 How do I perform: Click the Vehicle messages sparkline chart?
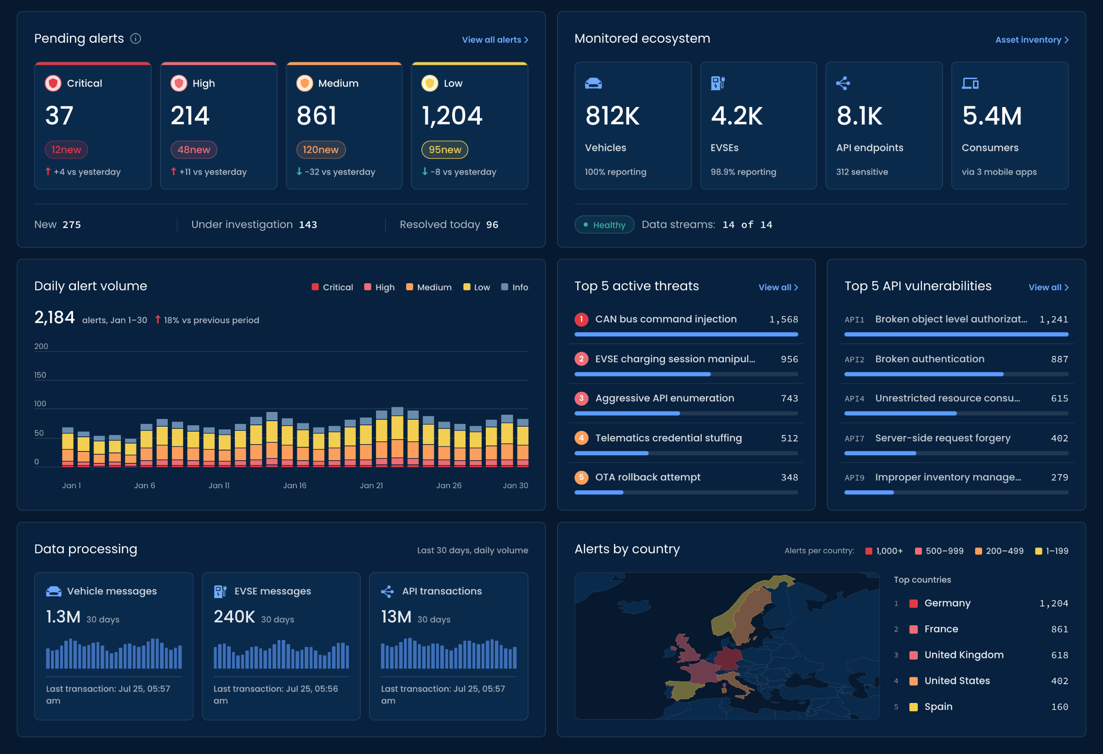(114, 654)
